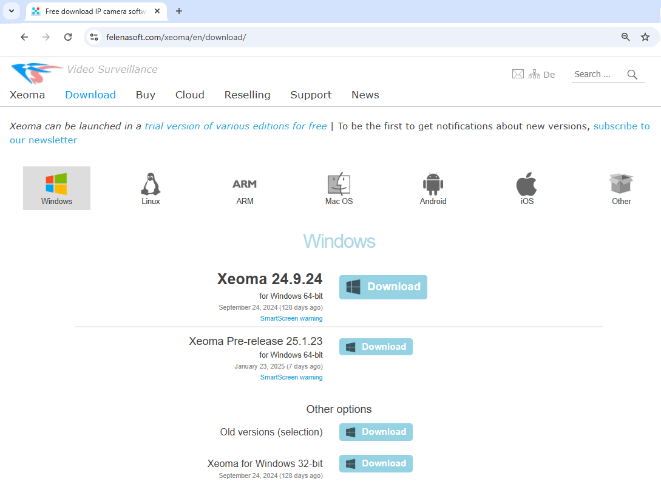The image size is (661, 484).
Task: Open SmartScreen warning link under Pre-release 25.1.23
Action: pos(291,377)
